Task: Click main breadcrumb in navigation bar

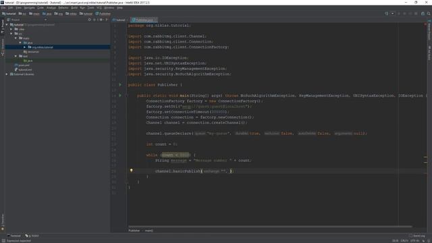Action: click(34, 13)
